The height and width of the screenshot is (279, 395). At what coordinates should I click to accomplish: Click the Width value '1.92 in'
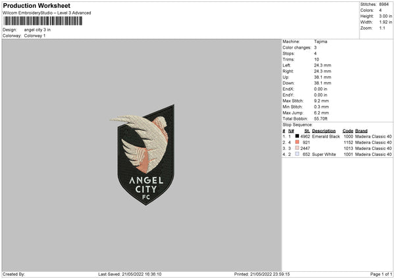tap(385, 22)
